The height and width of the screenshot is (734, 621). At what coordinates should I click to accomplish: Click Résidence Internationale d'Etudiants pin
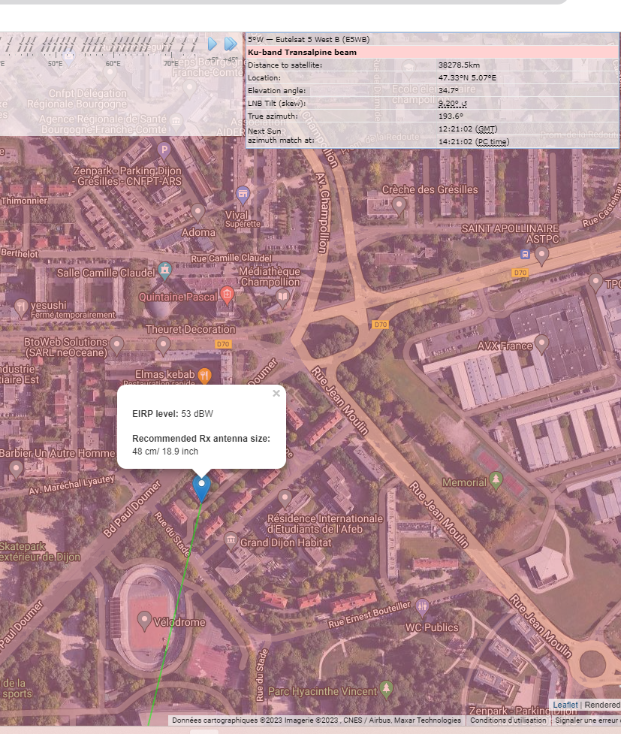(x=285, y=499)
